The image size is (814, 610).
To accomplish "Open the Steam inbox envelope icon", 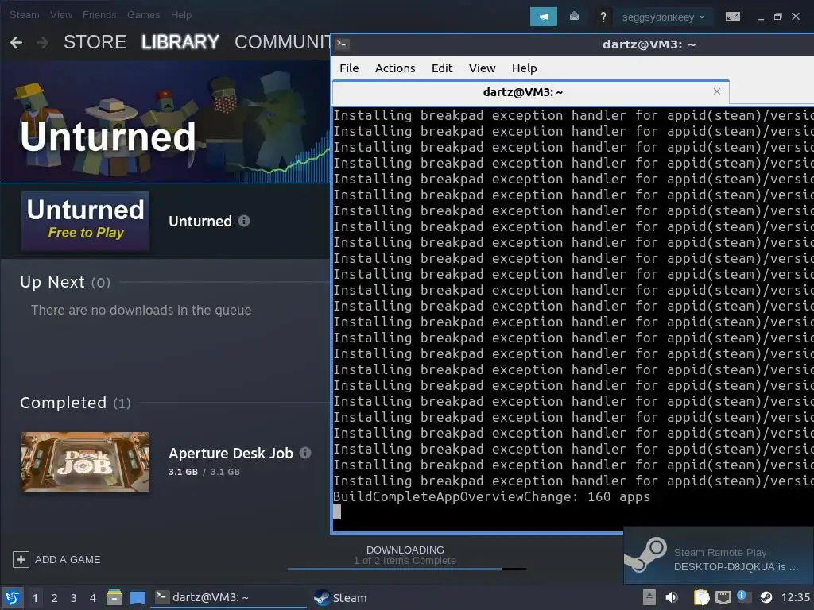I will [x=574, y=17].
